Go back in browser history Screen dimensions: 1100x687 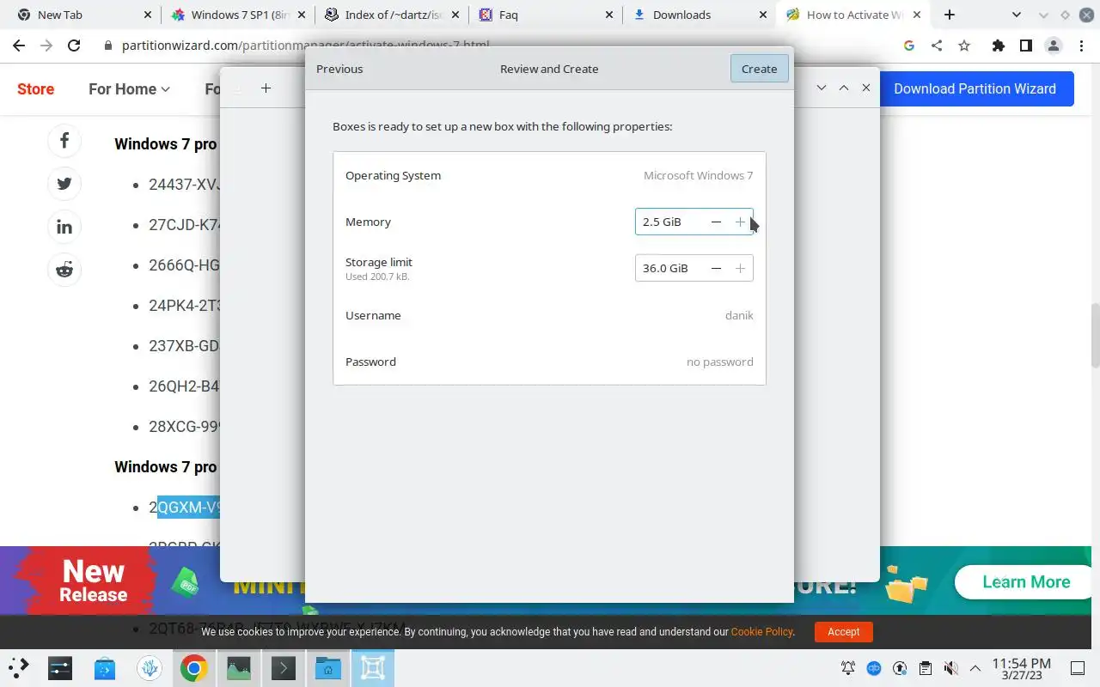click(x=19, y=46)
